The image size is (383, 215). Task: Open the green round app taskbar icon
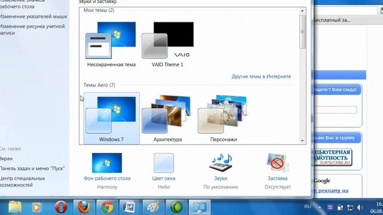(177, 207)
